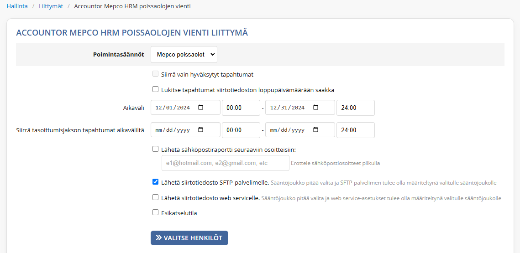Screen dimensions: 520x253
Task: Click the VALITSE HENKILÖT button
Action: click(189, 238)
